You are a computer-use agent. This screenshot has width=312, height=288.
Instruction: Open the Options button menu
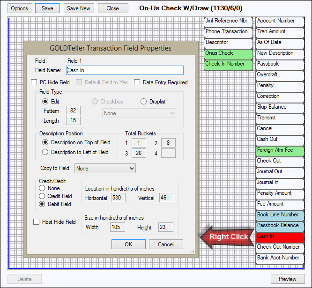coord(20,8)
